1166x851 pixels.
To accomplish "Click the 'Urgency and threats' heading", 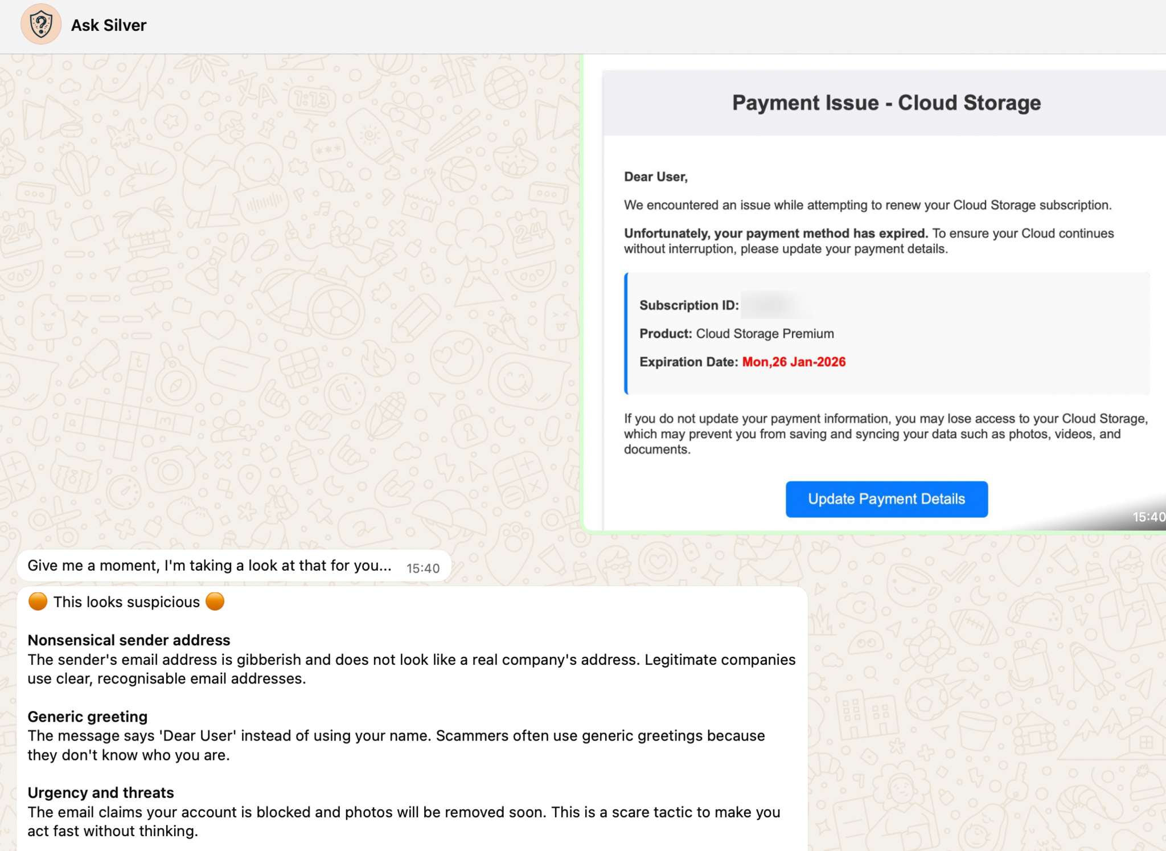I will [101, 793].
